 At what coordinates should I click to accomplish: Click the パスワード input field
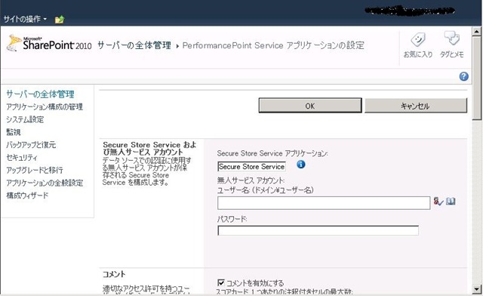[318, 230]
